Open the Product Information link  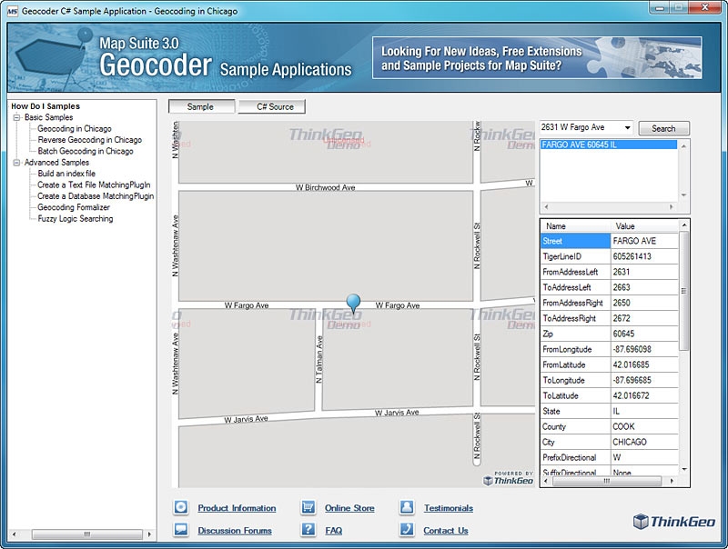(x=237, y=508)
